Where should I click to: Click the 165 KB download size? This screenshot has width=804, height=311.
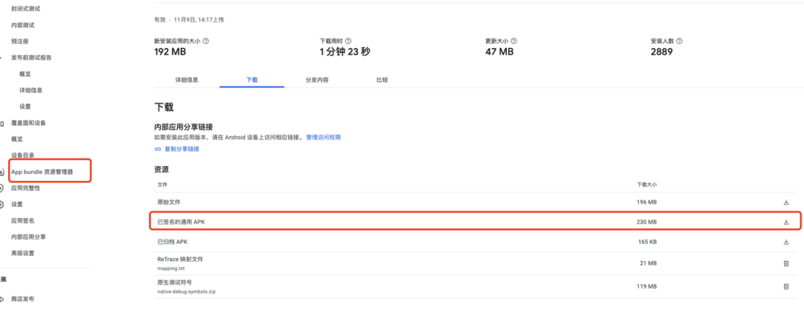(648, 242)
